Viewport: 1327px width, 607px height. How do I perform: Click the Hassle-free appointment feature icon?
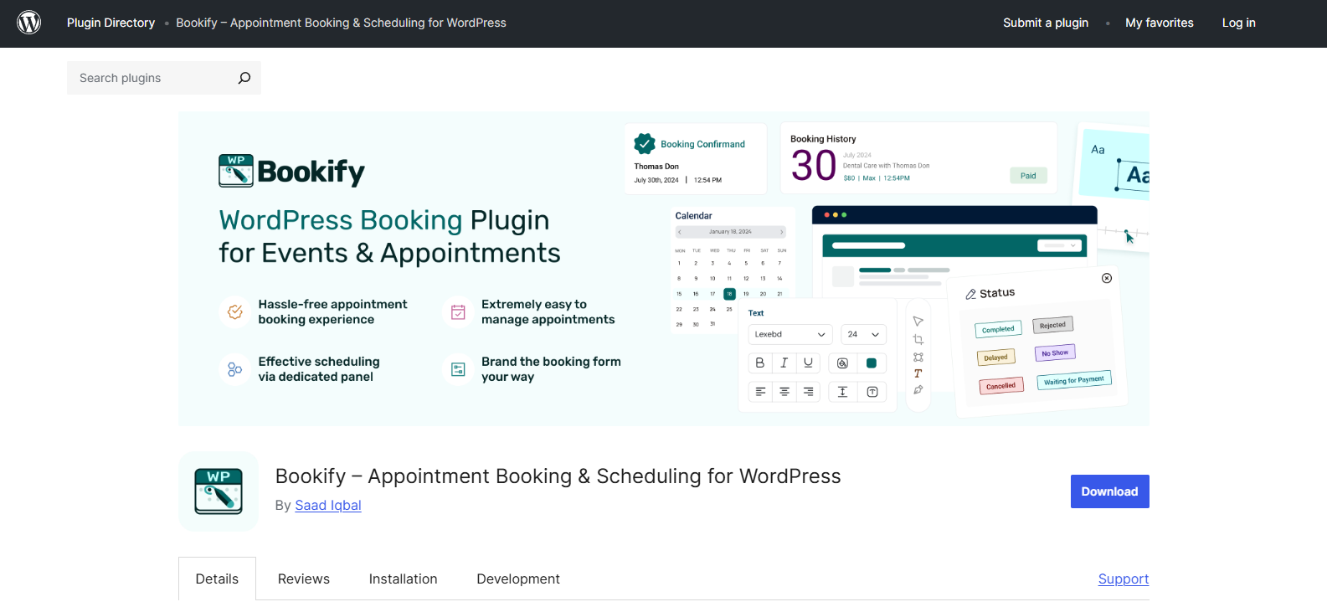(235, 311)
